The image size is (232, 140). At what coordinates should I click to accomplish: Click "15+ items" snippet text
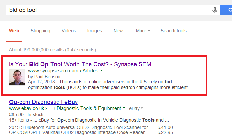pos(19,120)
